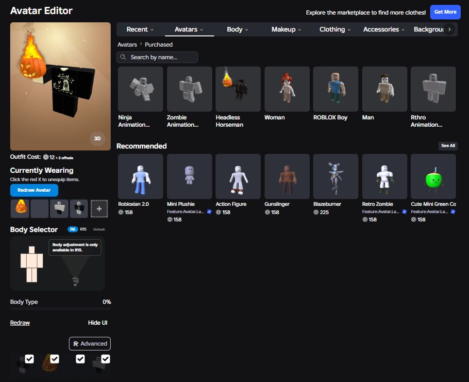Screen dimensions: 469x382
Task: Open the Makeup dropdown menu
Action: pos(286,29)
